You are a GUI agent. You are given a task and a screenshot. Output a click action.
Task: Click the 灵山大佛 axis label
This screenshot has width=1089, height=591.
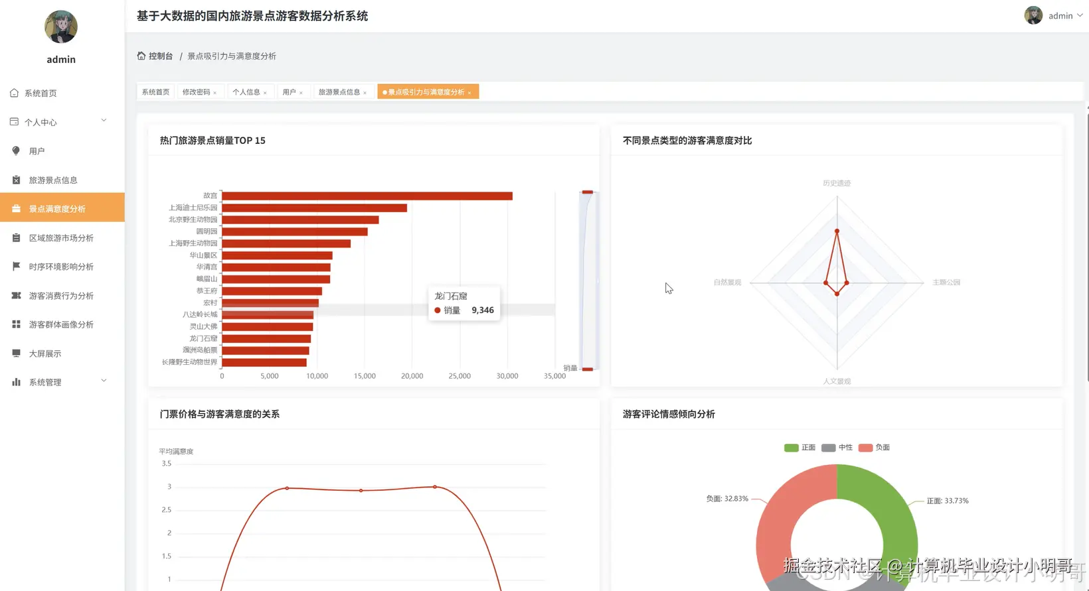[203, 326]
